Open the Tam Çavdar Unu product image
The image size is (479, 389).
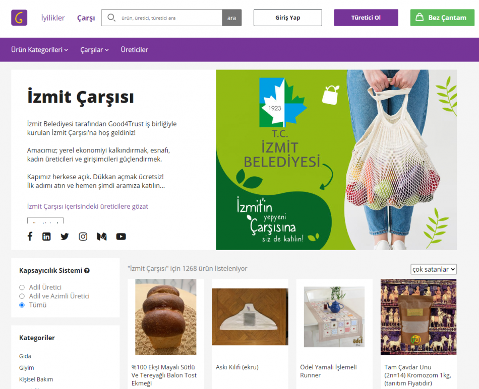418,317
